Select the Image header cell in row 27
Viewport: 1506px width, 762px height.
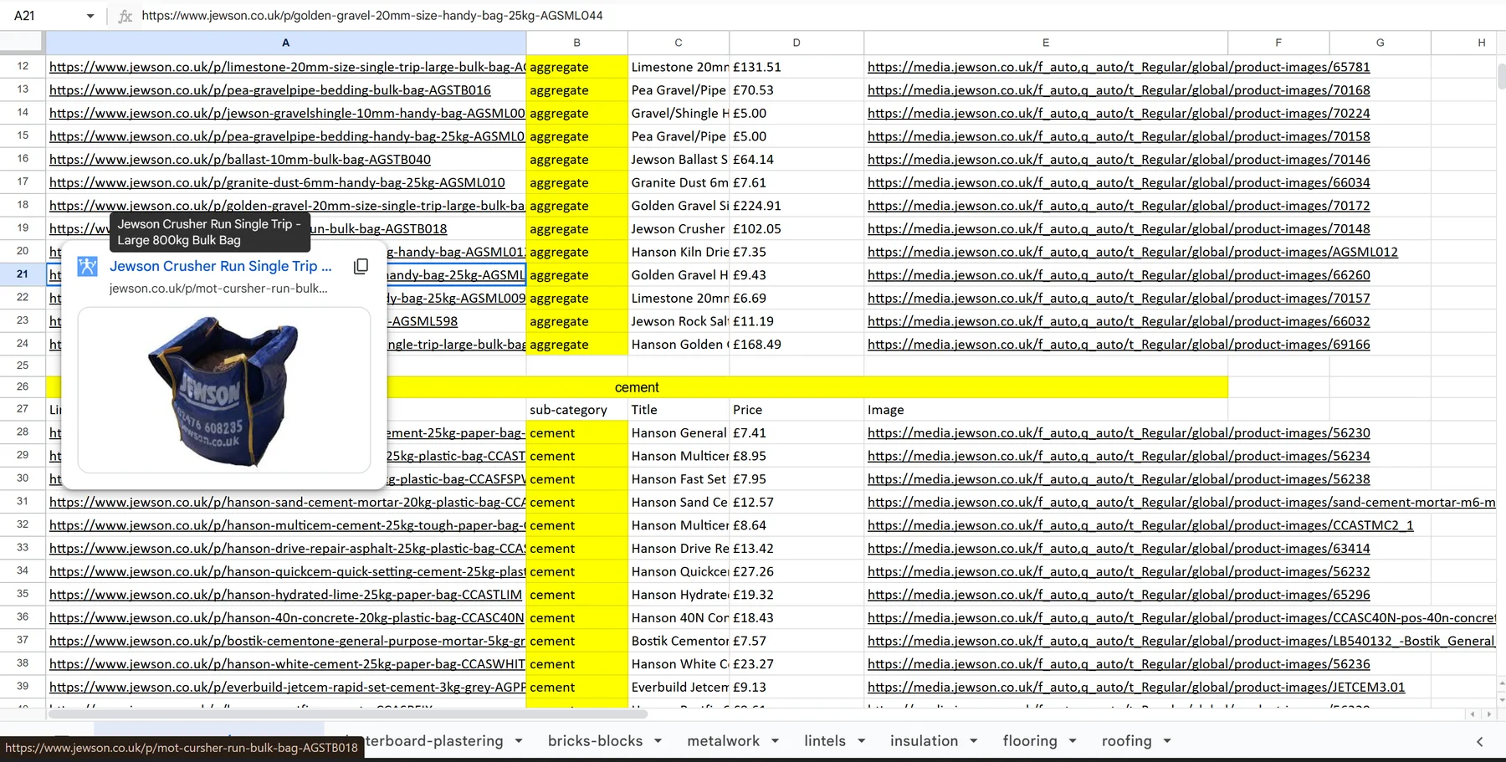tap(1046, 410)
